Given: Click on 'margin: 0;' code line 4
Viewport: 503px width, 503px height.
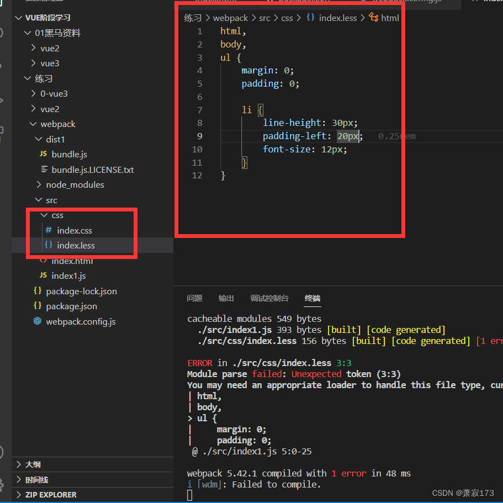Looking at the screenshot, I should (267, 71).
